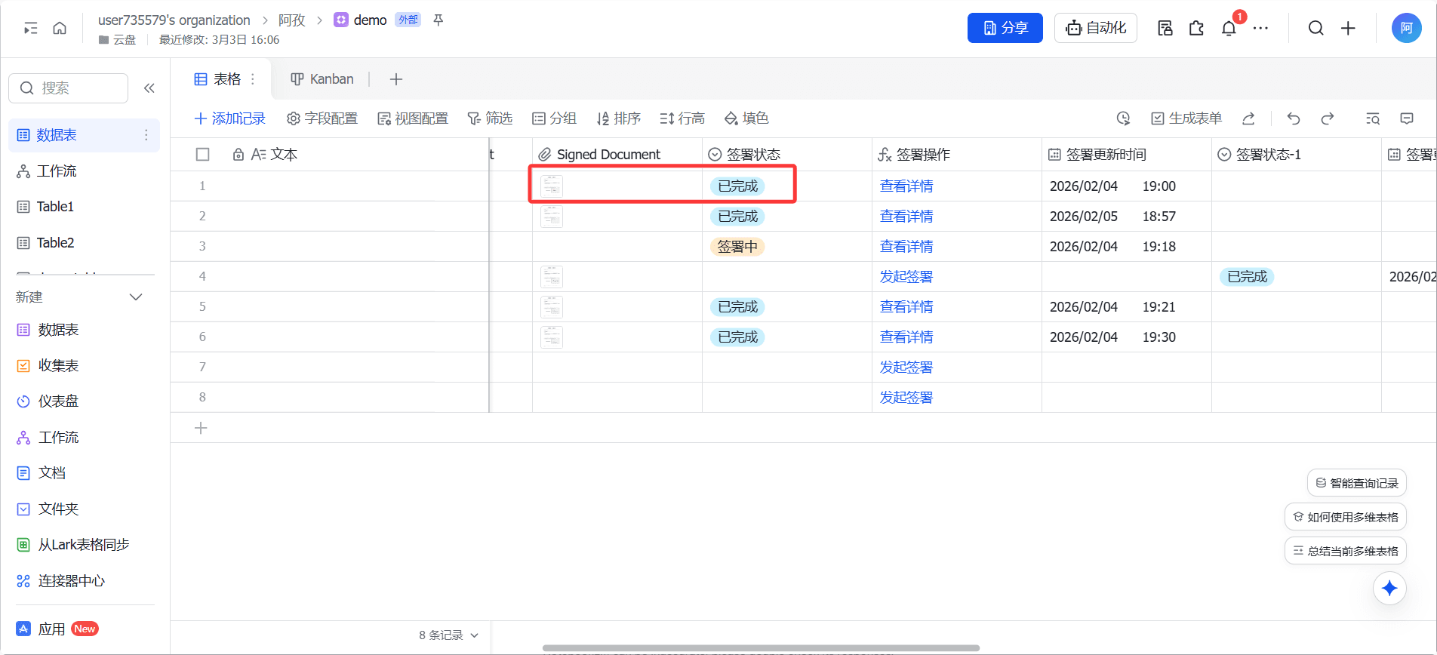The image size is (1437, 655).
Task: Click the share/export arrow icon in toolbar
Action: [1248, 118]
